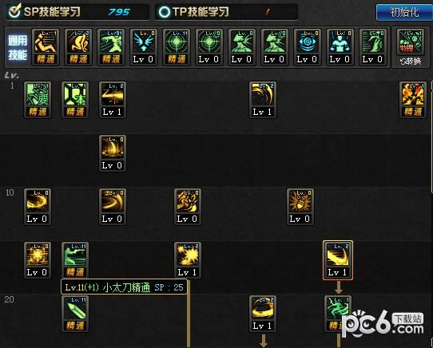The image size is (433, 348).
Task: Click the down arrow below golden ring skill
Action: point(263,341)
